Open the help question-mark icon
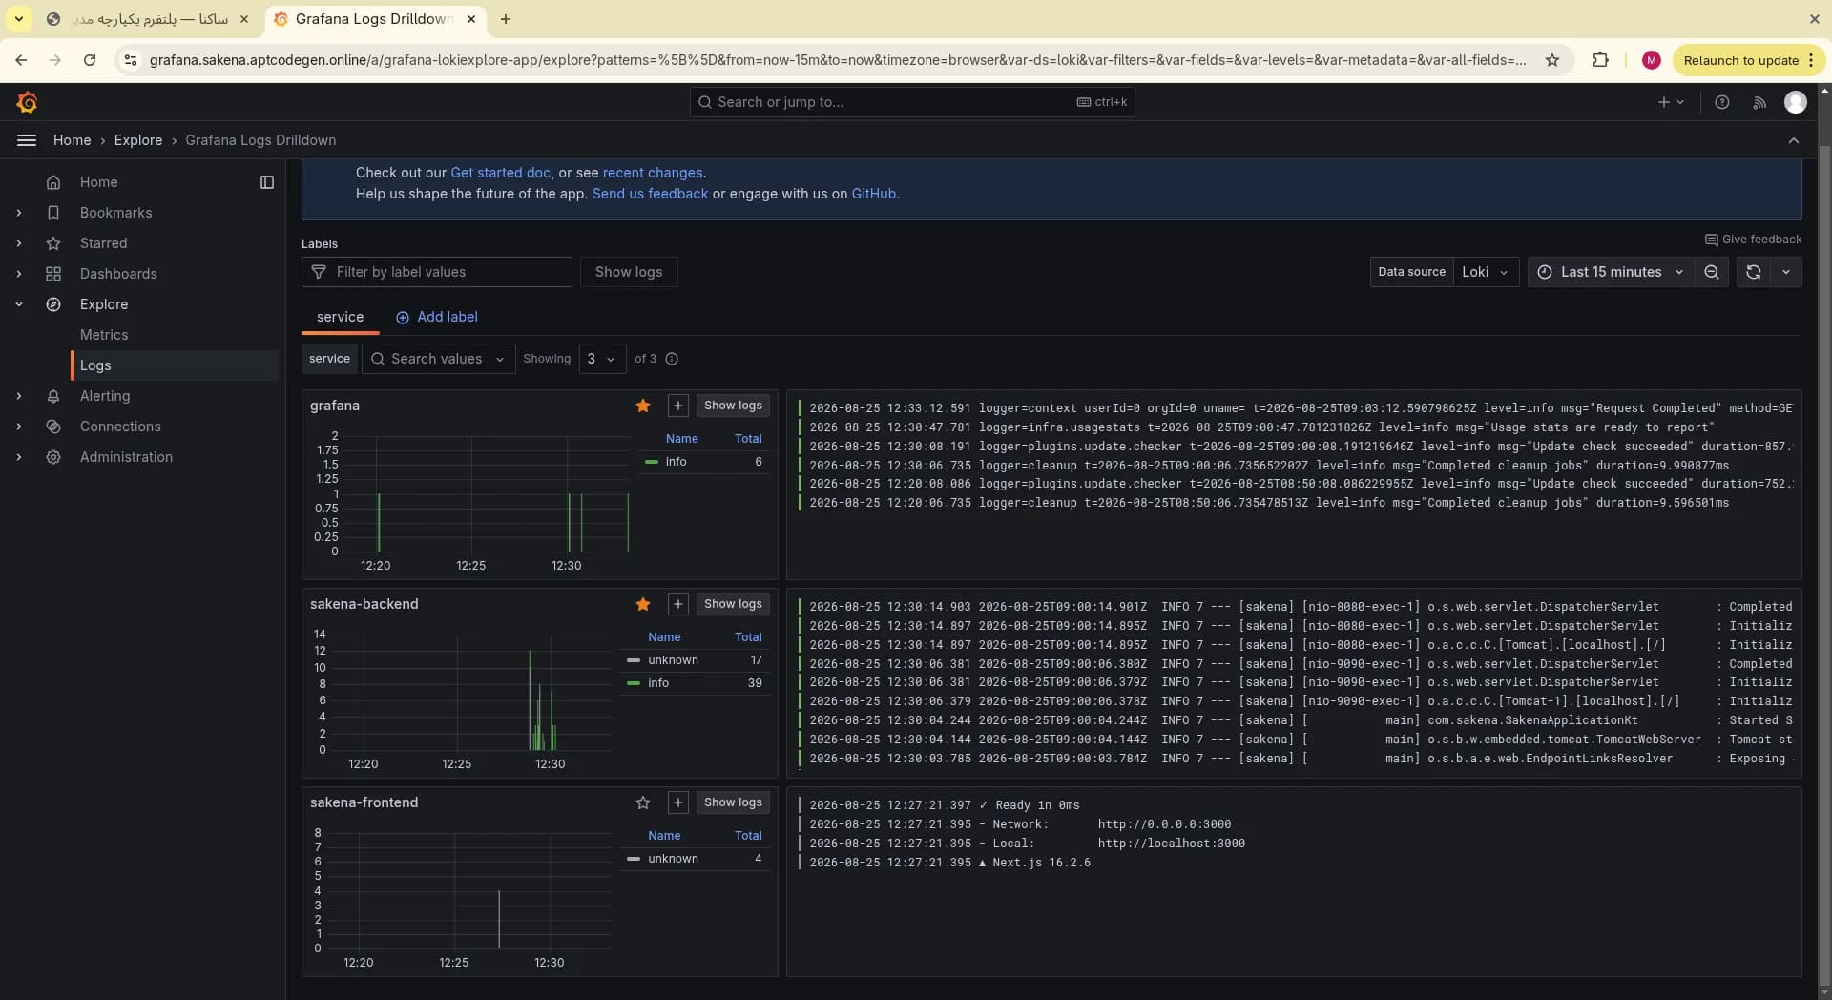The image size is (1832, 1000). (x=1721, y=102)
